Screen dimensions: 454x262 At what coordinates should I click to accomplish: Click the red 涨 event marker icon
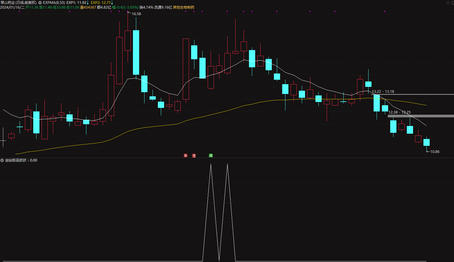[185, 156]
